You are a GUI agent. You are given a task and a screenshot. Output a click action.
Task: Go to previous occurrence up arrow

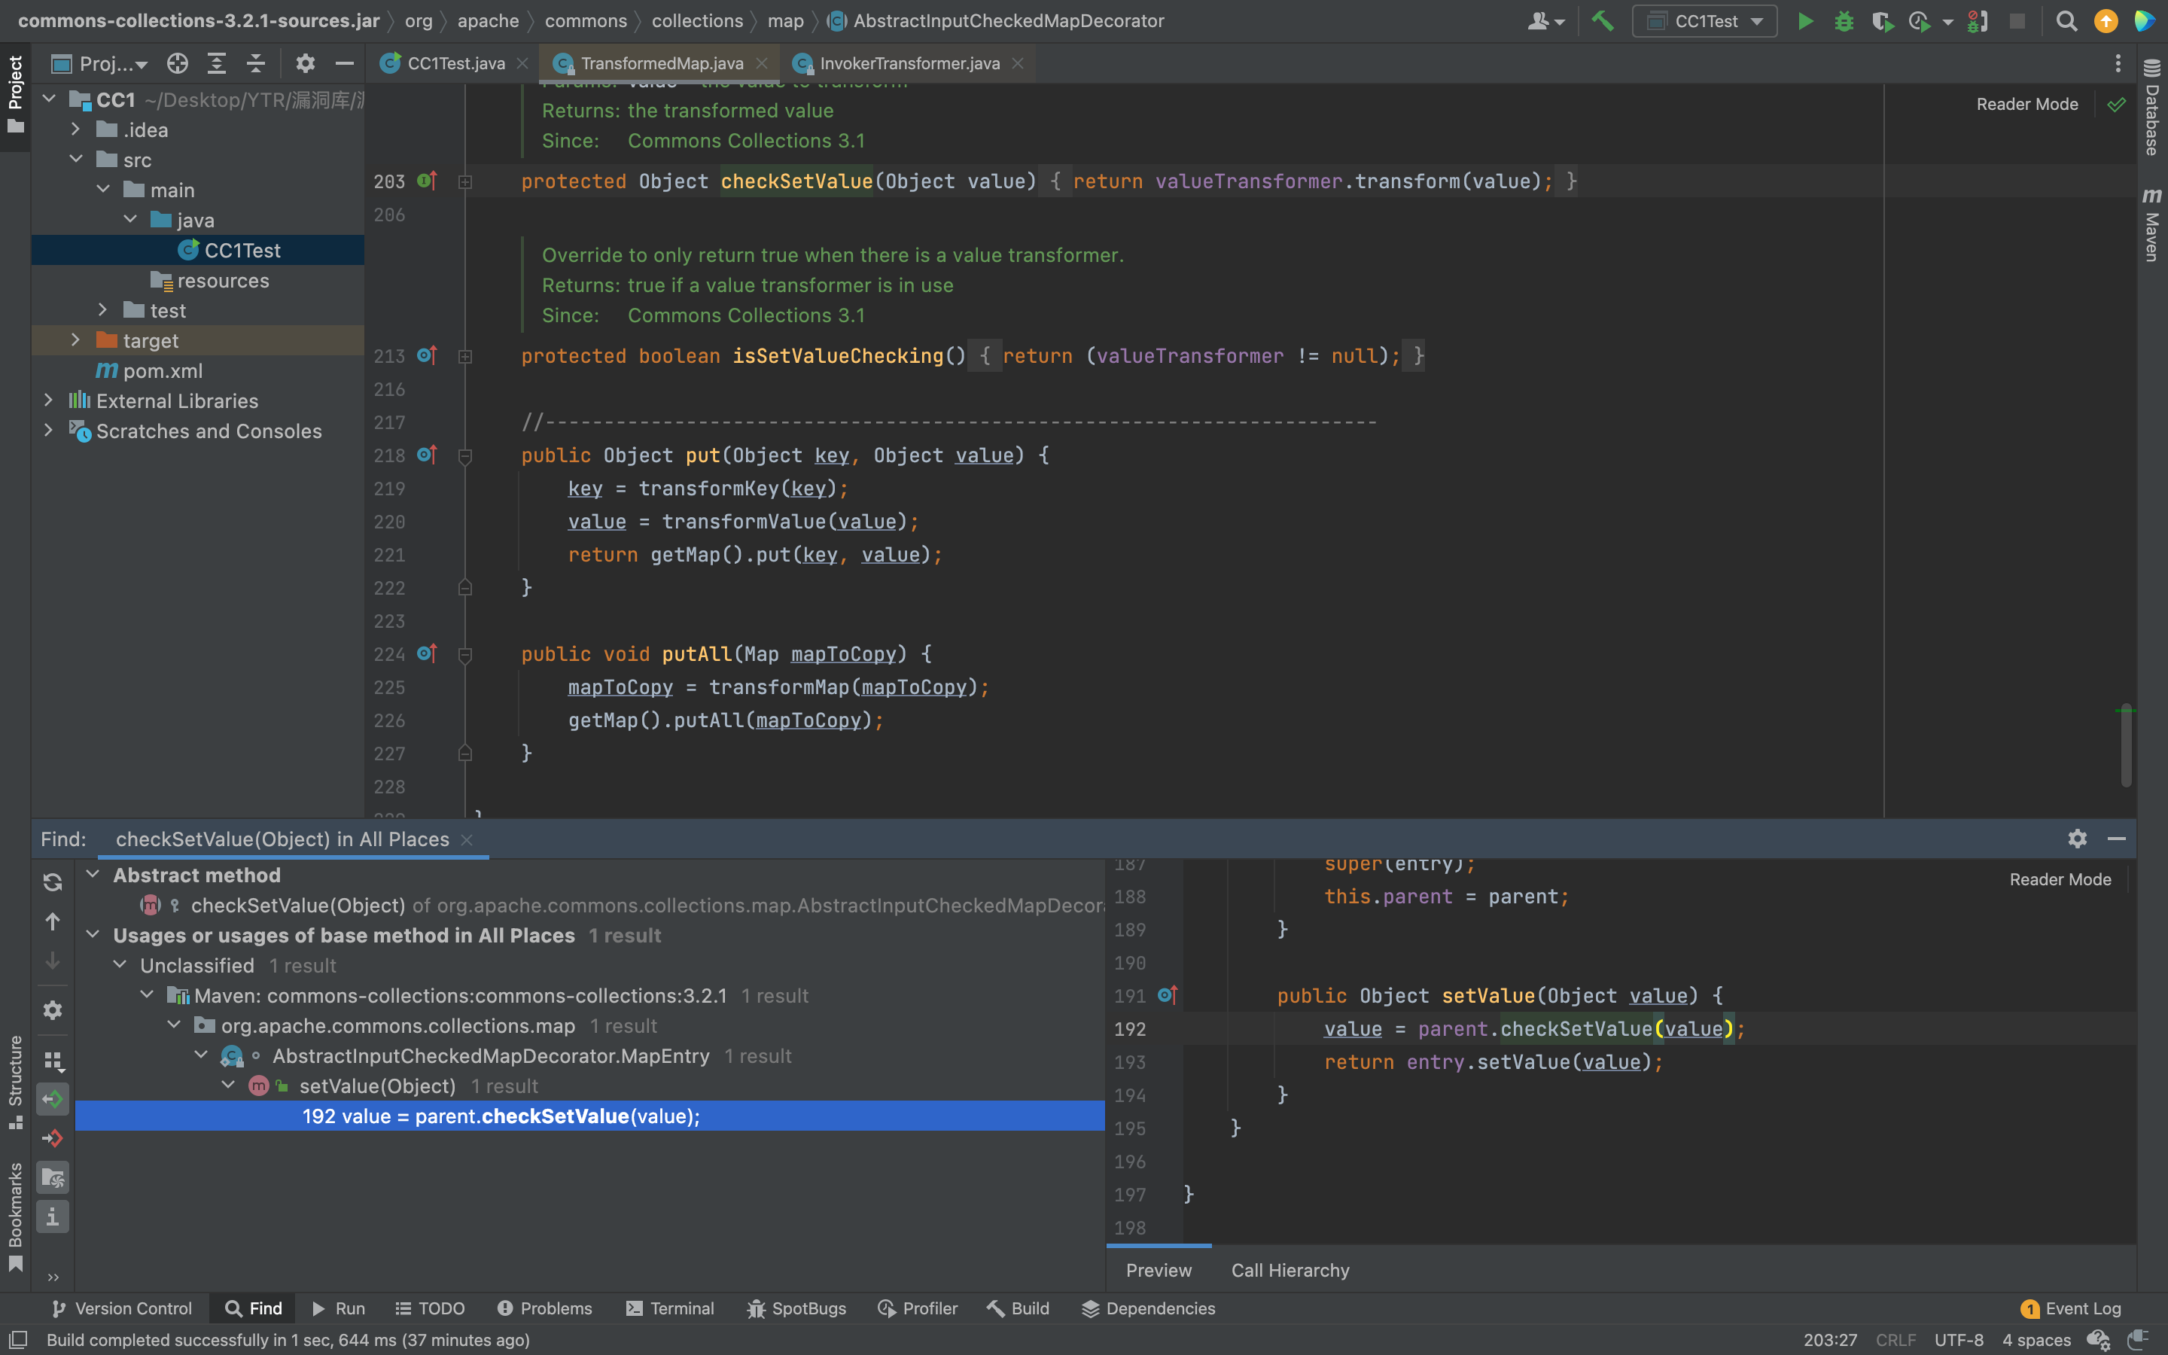pos(53,921)
